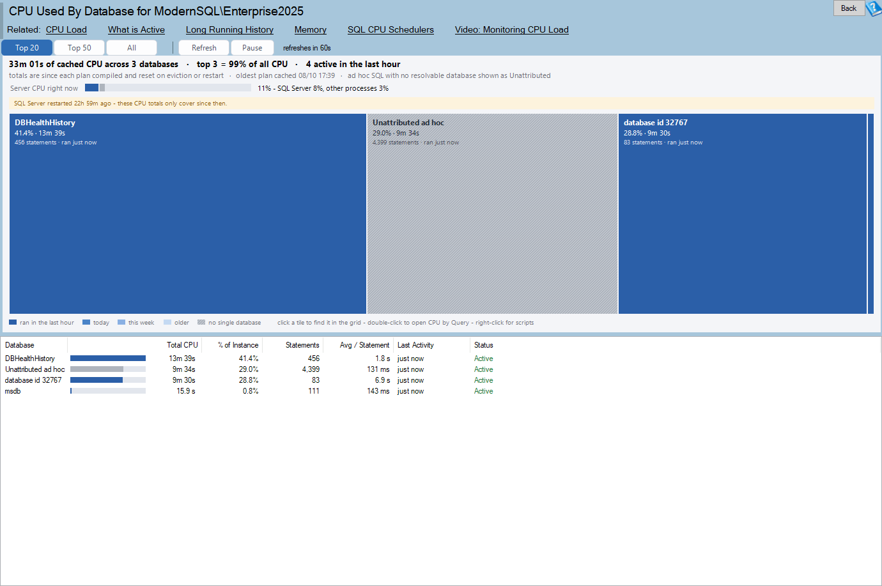Click the msdb CPU bar in grid
This screenshot has height=586, width=882.
[108, 391]
